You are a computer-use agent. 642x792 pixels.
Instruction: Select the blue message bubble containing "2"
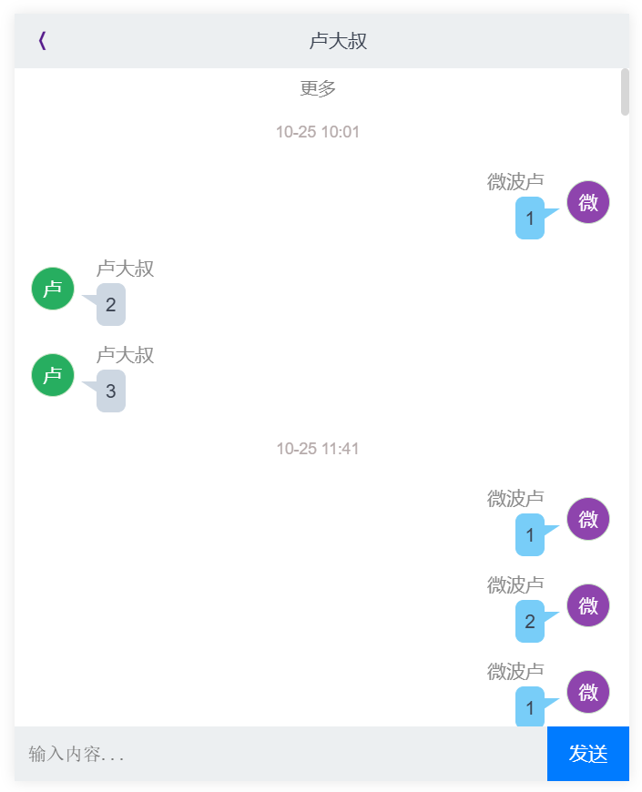(x=530, y=622)
